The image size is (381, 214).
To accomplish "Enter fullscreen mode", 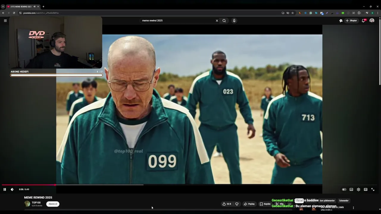I will coord(373,189).
